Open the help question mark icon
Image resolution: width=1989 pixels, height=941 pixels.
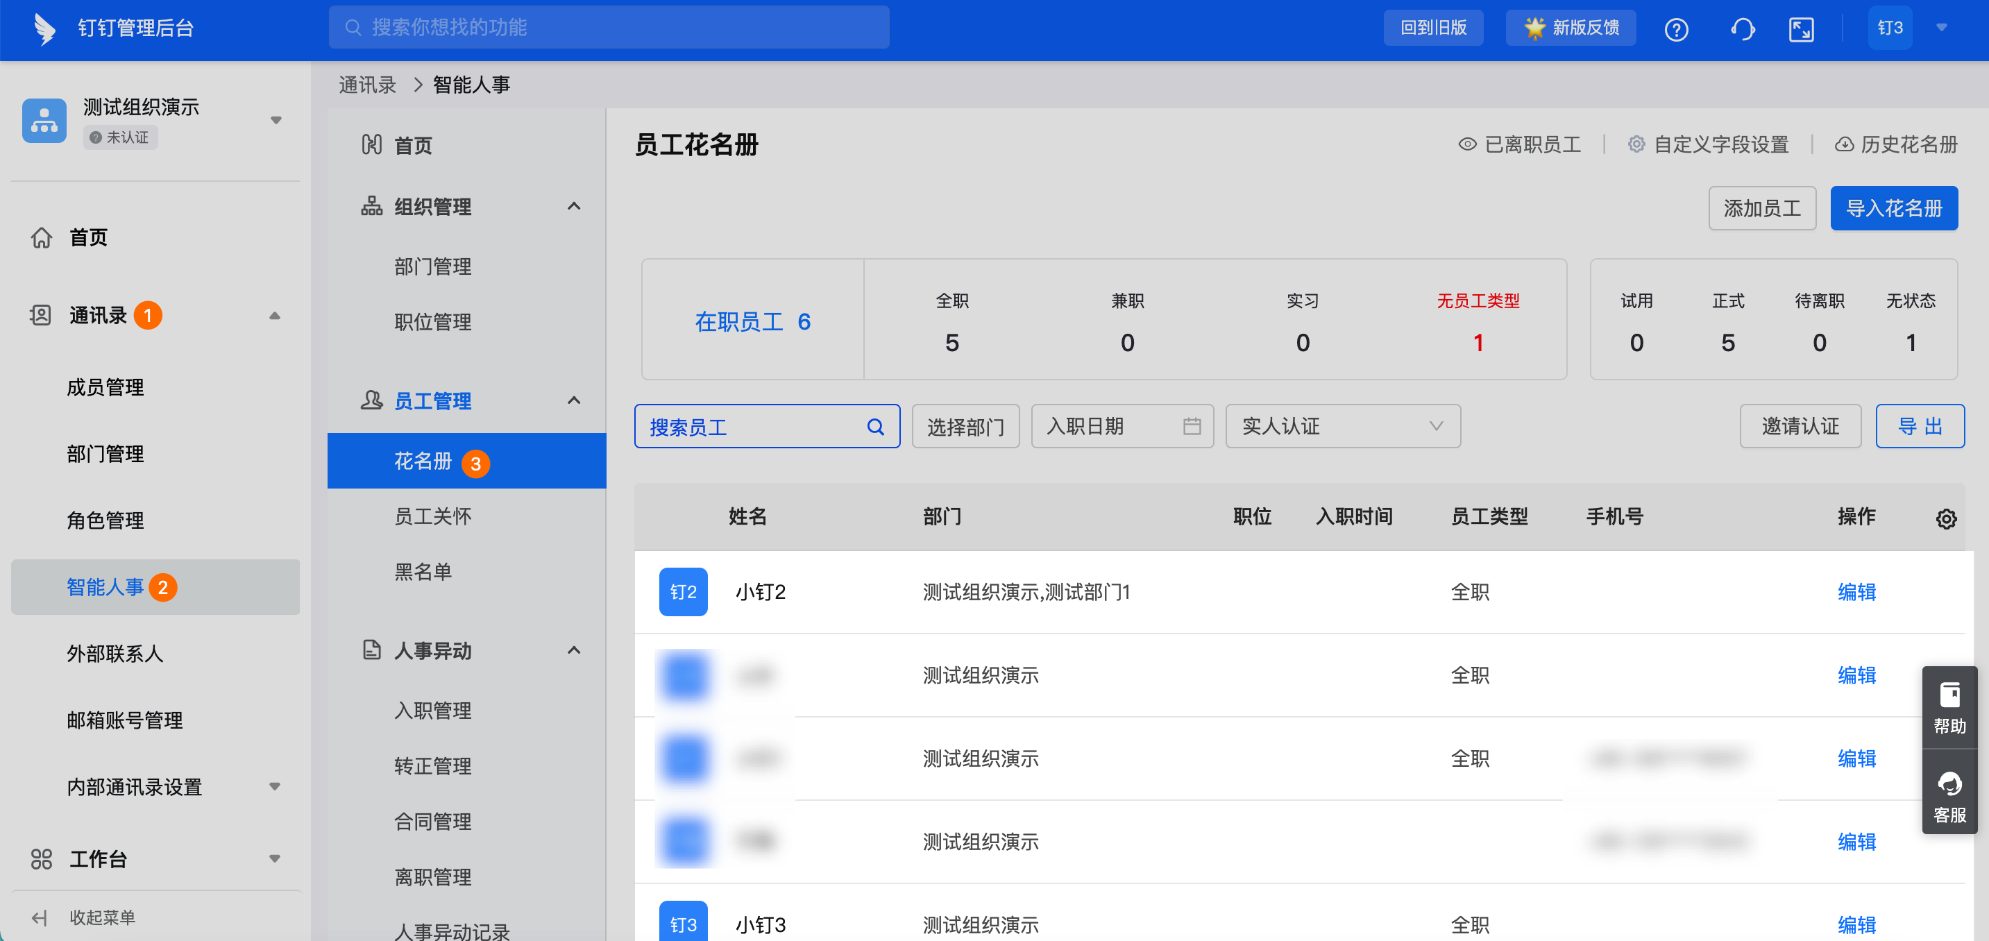point(1676,29)
